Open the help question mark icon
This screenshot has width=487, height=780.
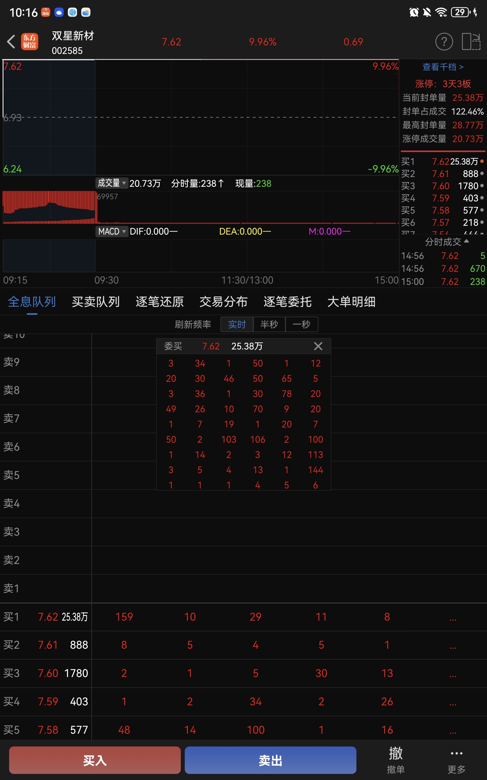(444, 41)
